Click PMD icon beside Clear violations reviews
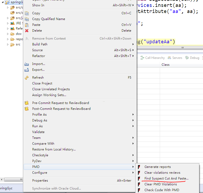This screenshot has width=203, height=193. pyautogui.click(x=139, y=173)
